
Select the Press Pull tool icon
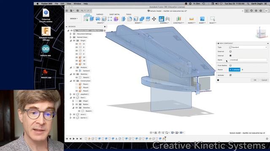point(124,19)
